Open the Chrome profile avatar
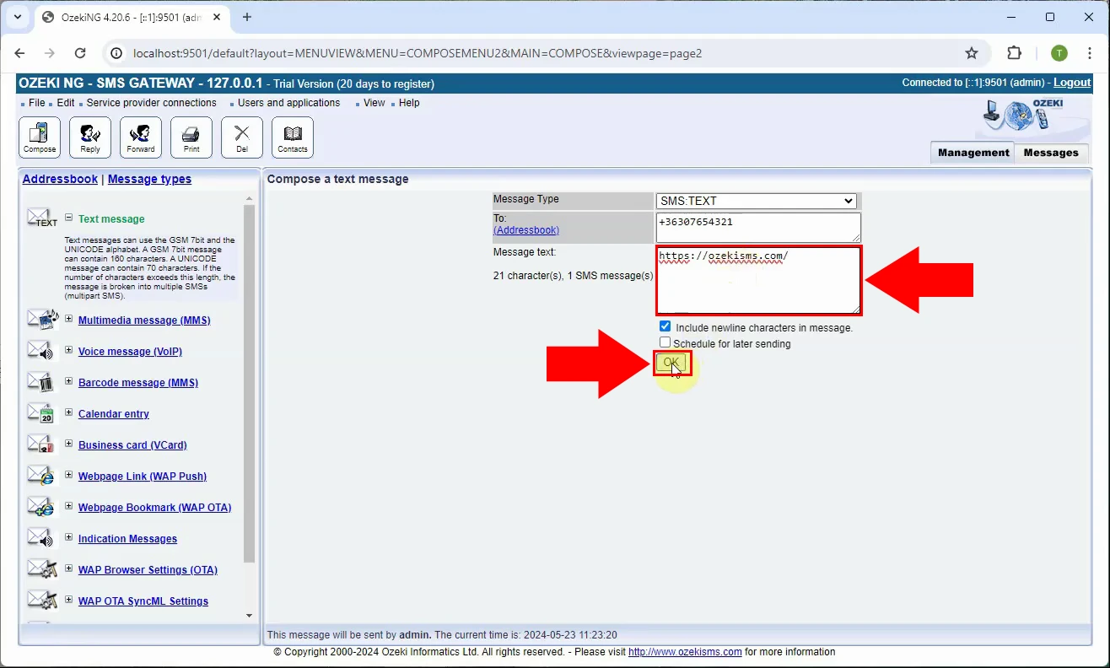Image resolution: width=1110 pixels, height=668 pixels. (1059, 53)
